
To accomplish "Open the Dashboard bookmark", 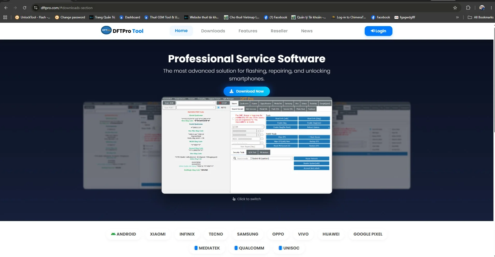I will click(130, 17).
